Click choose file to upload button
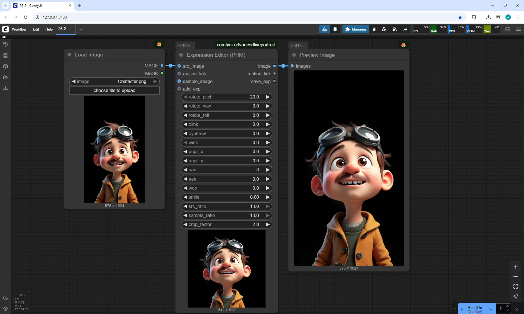524x314 pixels. [x=114, y=90]
